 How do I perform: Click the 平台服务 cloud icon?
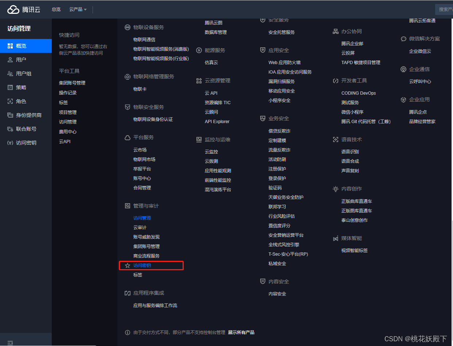[x=128, y=138]
